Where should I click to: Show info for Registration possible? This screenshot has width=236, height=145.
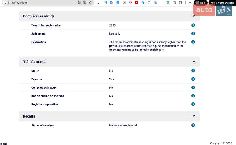pos(193,104)
